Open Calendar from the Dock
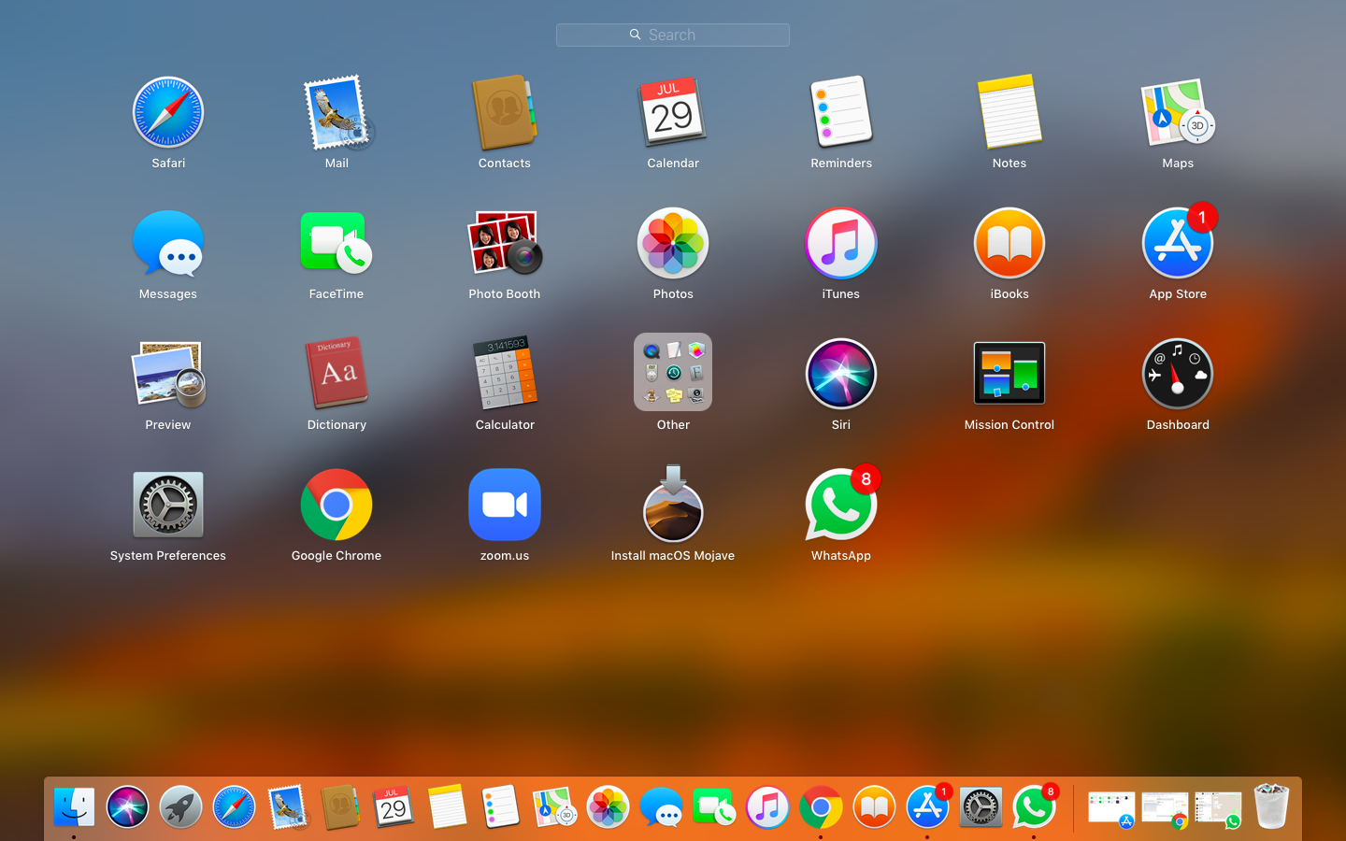 [x=394, y=806]
